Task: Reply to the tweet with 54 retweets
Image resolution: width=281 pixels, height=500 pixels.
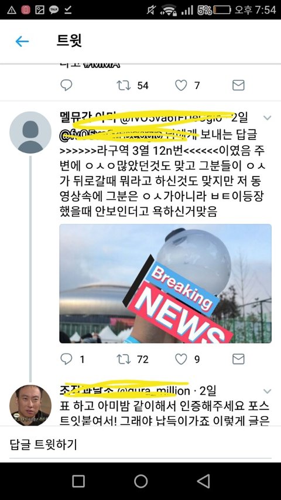Action: click(x=66, y=85)
